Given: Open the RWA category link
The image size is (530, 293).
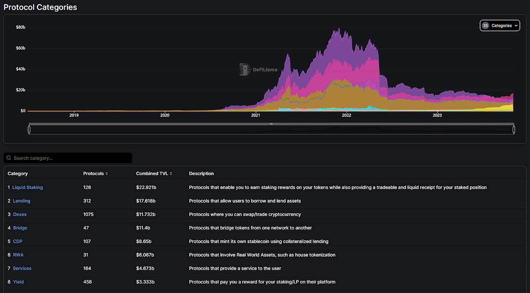Looking at the screenshot, I should click(x=18, y=255).
